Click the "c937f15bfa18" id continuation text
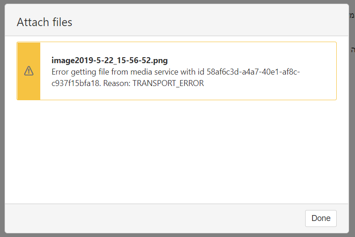This screenshot has height=237, width=355. point(76,83)
